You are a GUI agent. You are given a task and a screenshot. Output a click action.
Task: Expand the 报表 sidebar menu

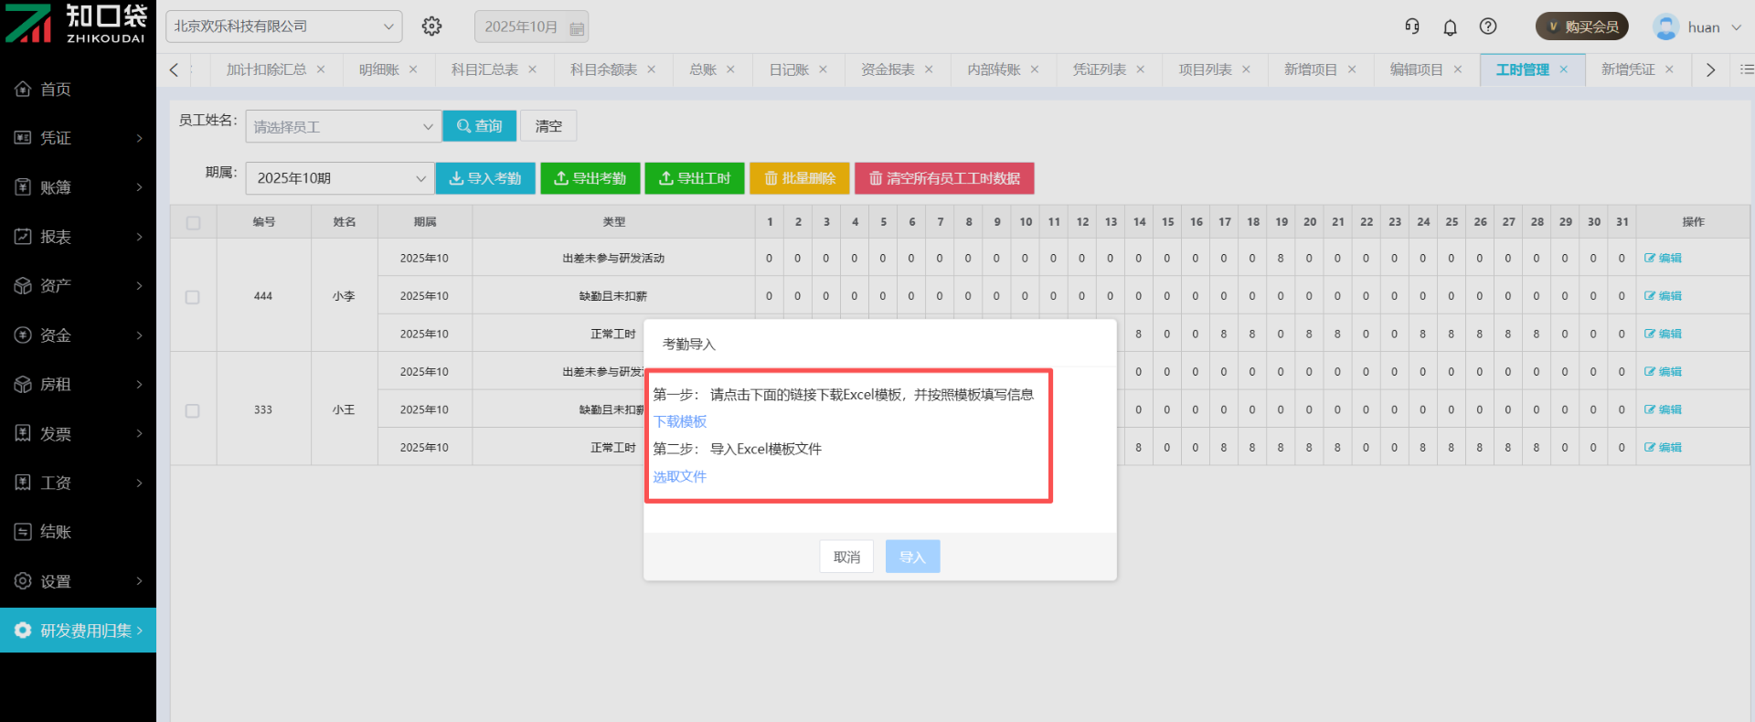78,237
